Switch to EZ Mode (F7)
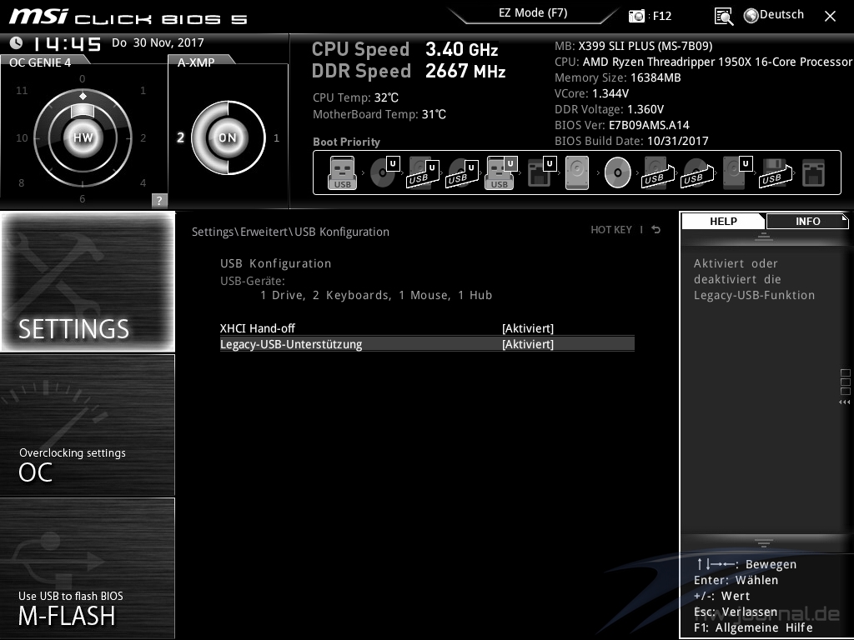The image size is (854, 640). (533, 13)
